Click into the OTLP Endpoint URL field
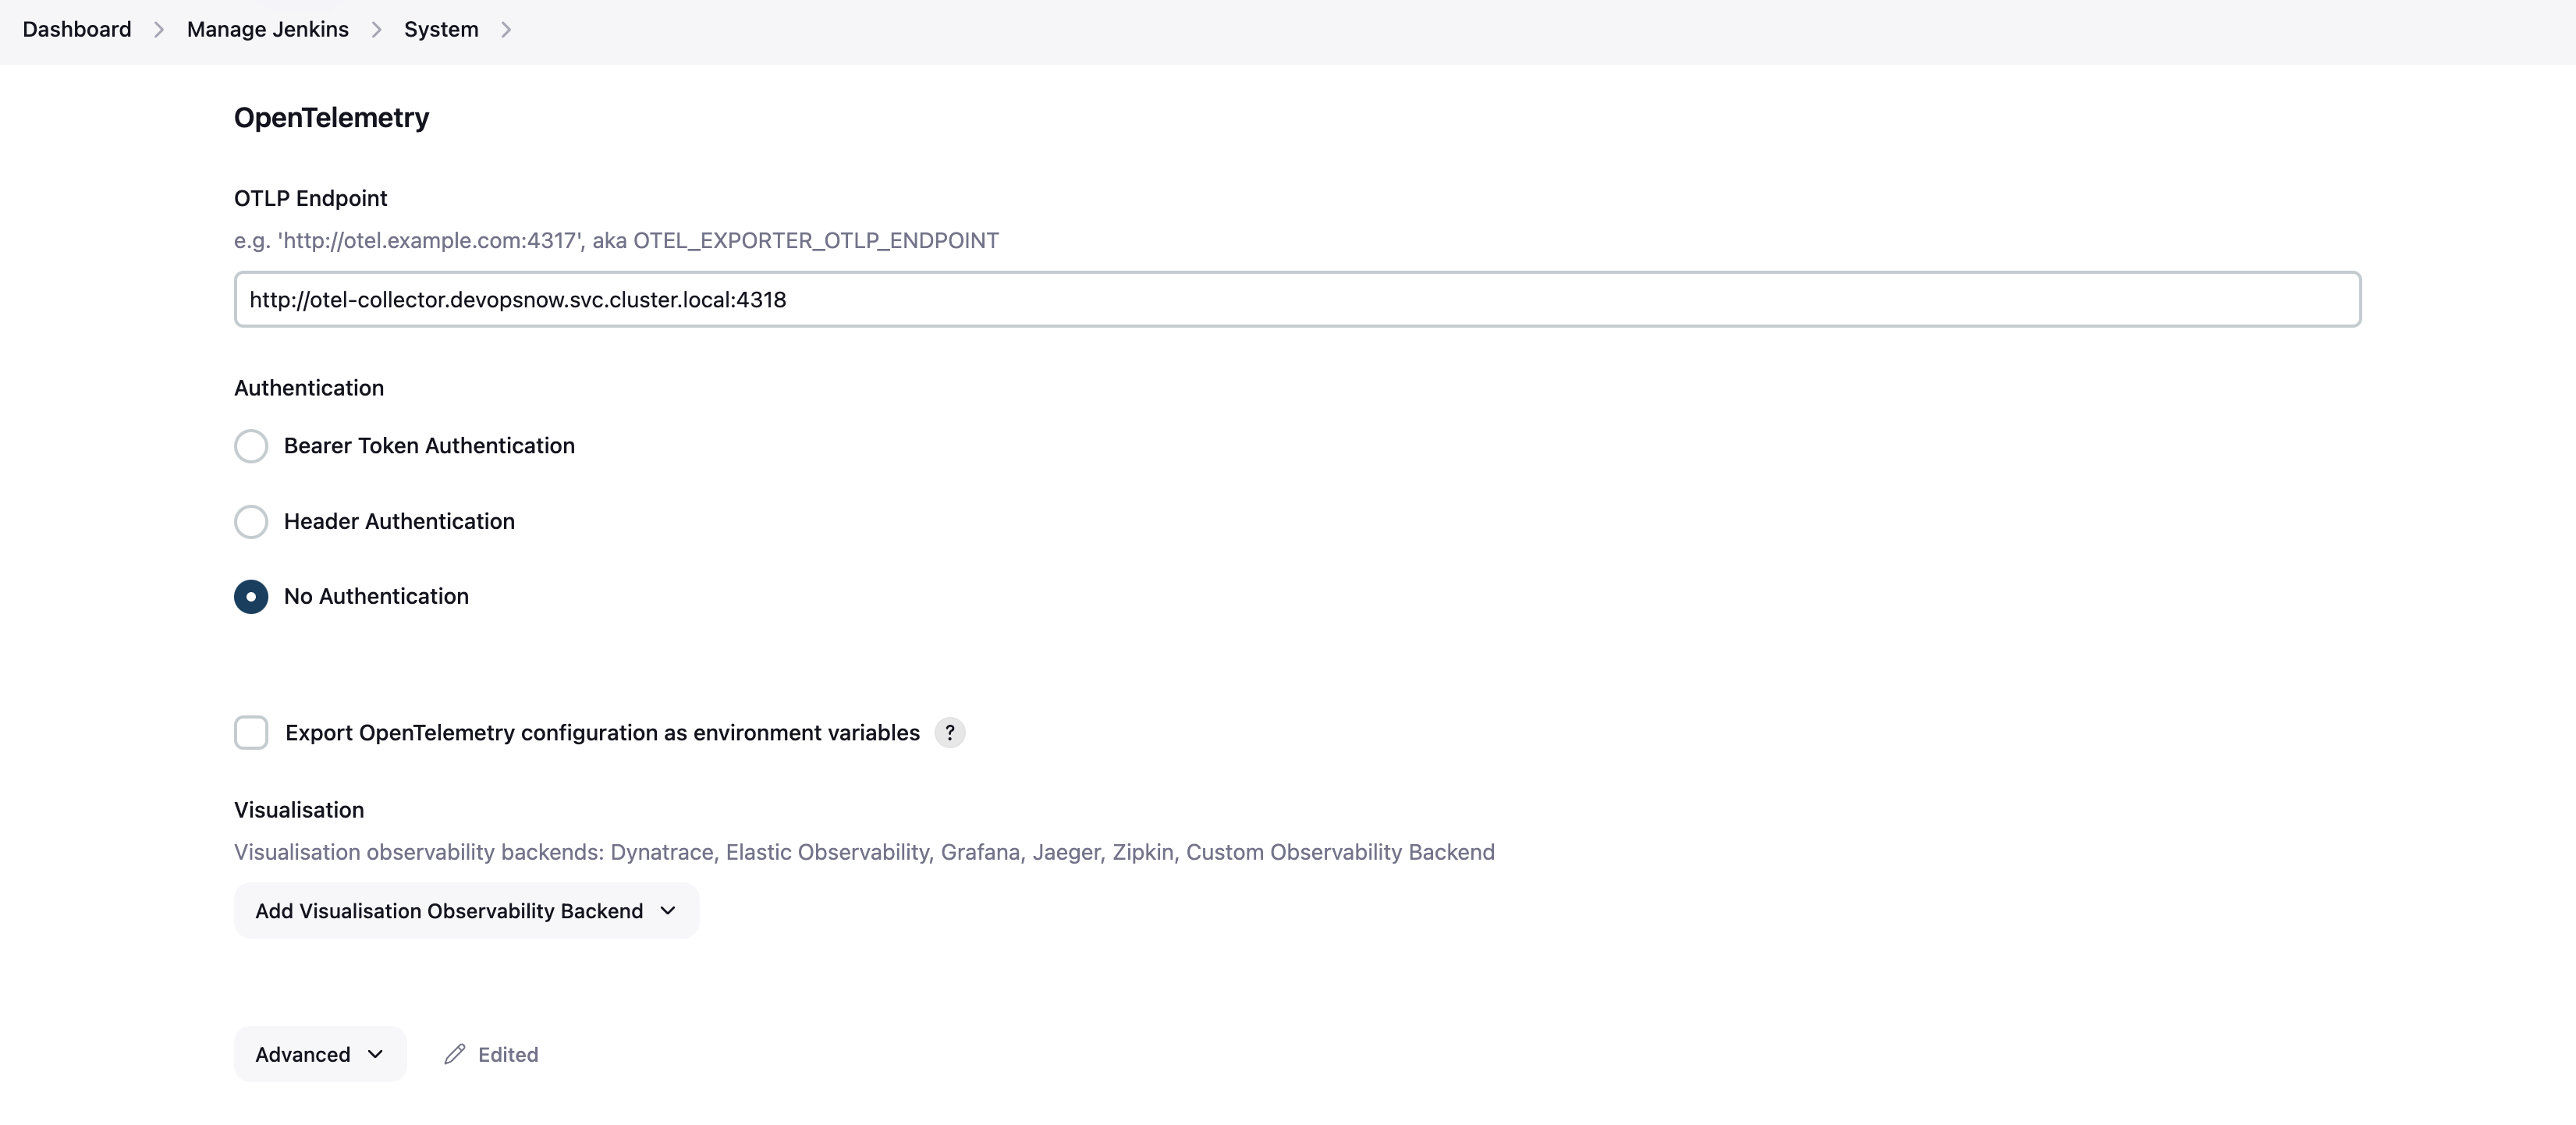The image size is (2576, 1125). click(x=1297, y=299)
